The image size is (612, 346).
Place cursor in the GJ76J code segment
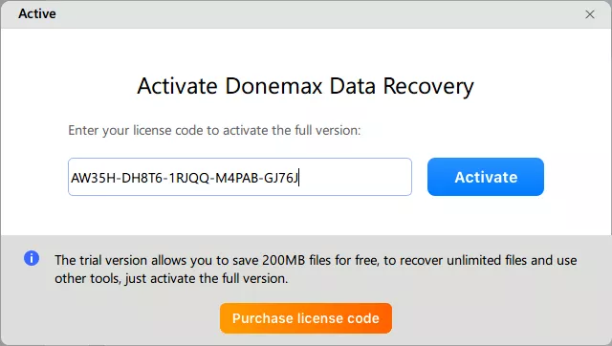[x=281, y=178]
